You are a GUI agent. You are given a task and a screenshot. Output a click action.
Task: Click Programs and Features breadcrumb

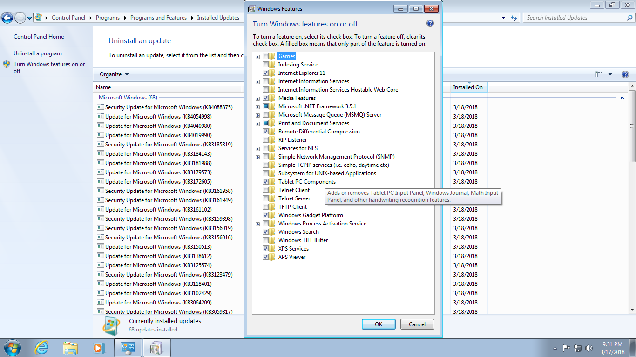[158, 18]
